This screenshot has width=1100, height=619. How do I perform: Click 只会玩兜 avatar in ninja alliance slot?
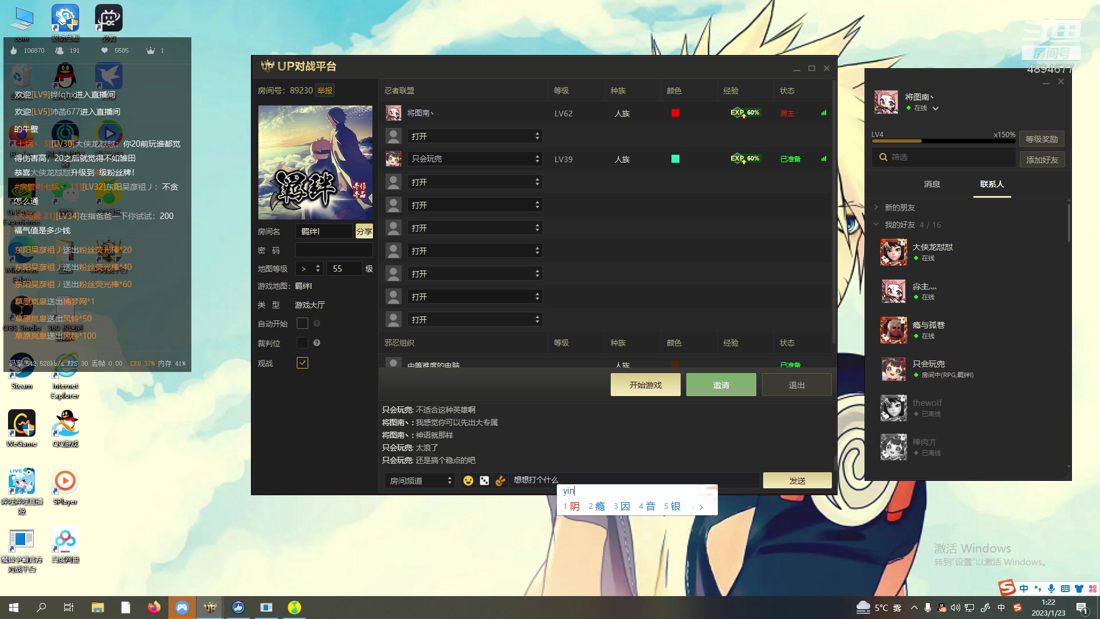pyautogui.click(x=394, y=159)
